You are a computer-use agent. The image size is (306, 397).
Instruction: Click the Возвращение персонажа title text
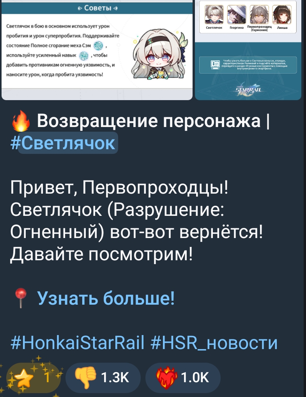point(149,121)
